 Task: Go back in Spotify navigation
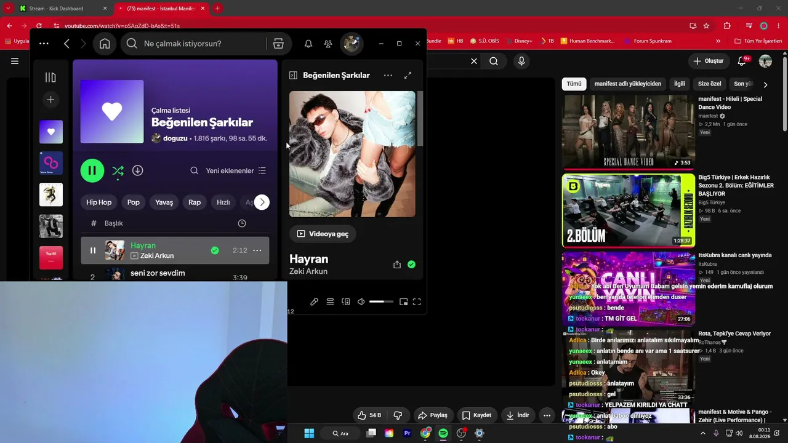tap(66, 44)
